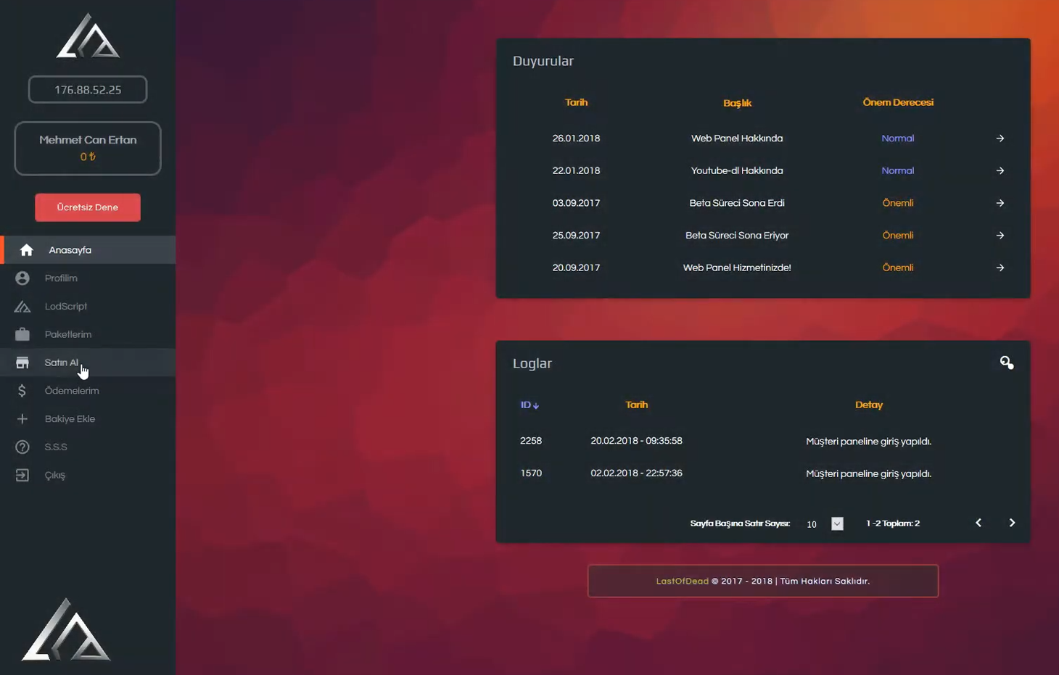This screenshot has width=1059, height=675.
Task: Click the Detay column header
Action: click(x=869, y=405)
